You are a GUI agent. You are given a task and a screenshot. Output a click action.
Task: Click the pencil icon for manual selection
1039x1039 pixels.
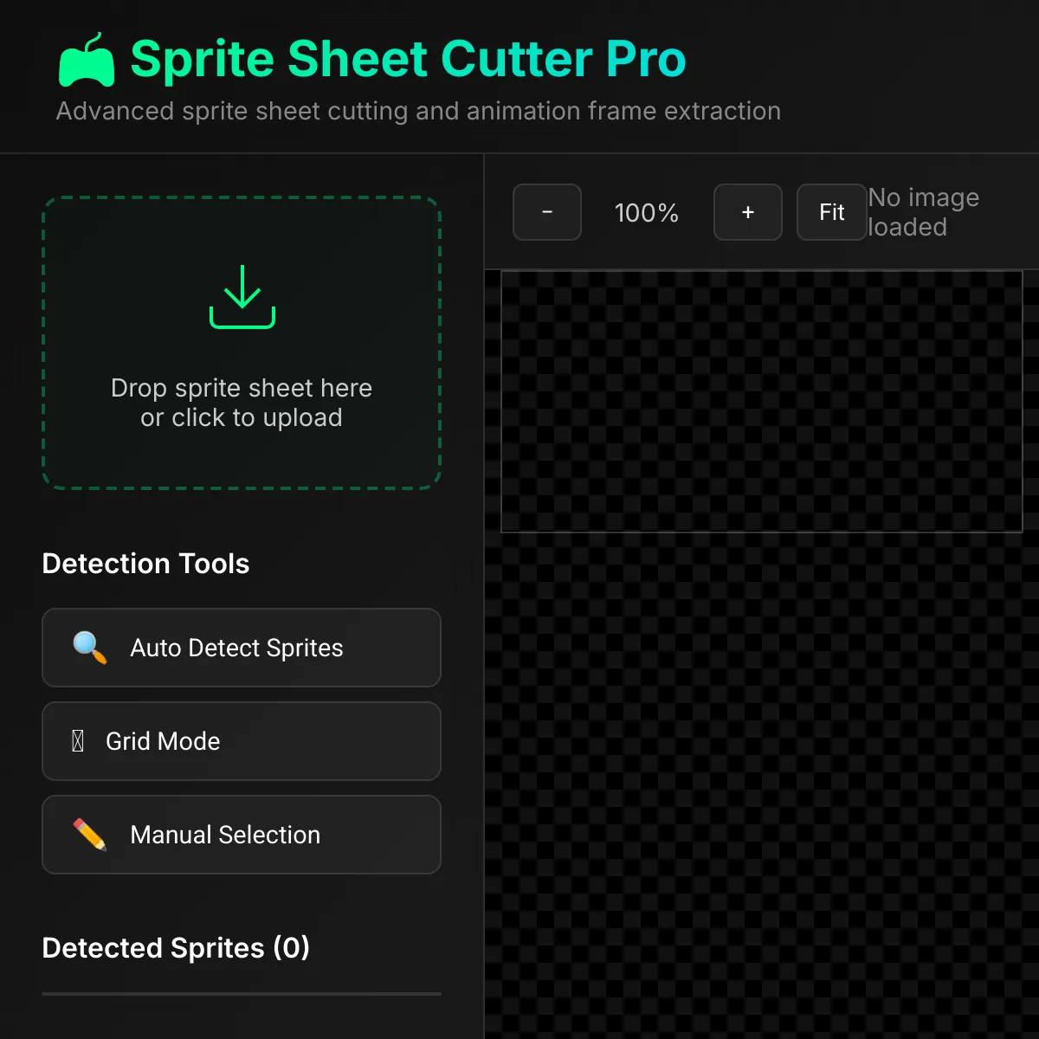click(90, 835)
